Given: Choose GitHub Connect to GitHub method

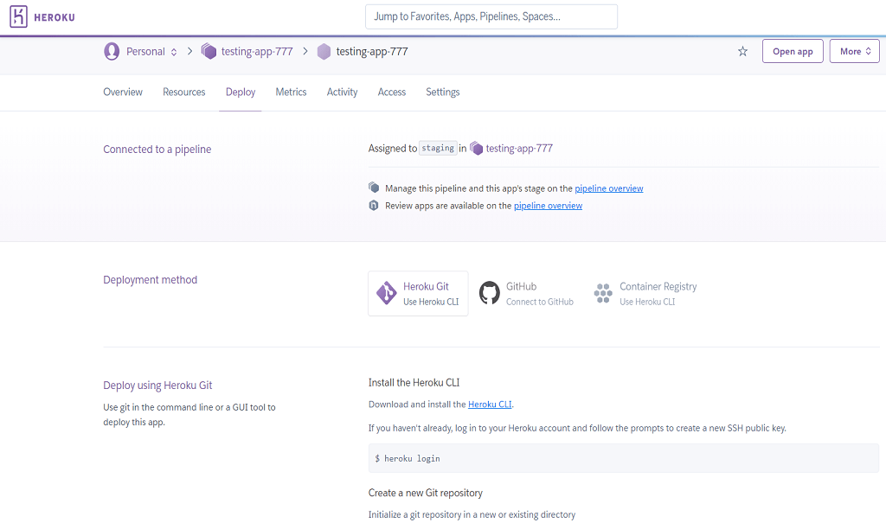Looking at the screenshot, I should (527, 294).
